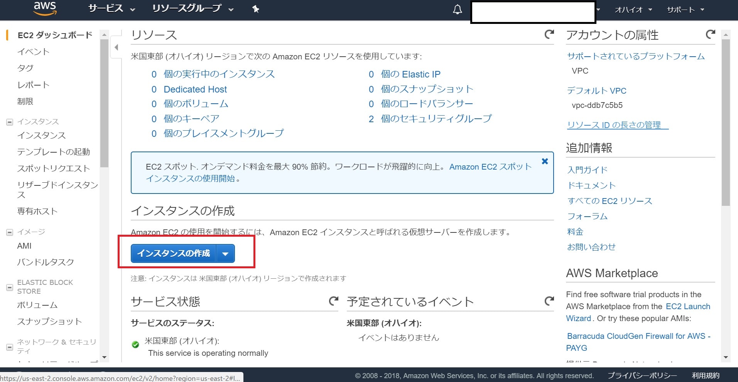Click the pin shortcut icon in header

pos(255,9)
